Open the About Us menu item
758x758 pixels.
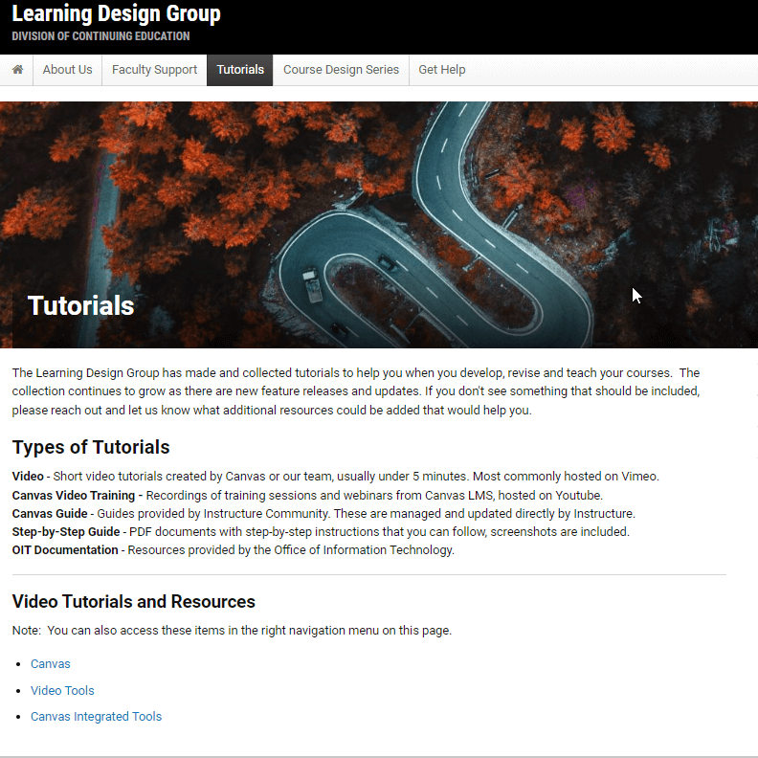point(67,70)
